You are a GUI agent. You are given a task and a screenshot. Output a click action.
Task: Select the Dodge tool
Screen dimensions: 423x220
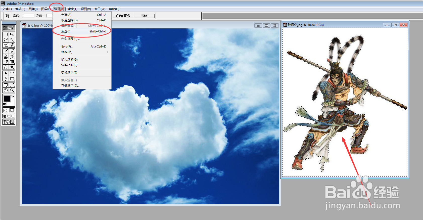(12, 67)
